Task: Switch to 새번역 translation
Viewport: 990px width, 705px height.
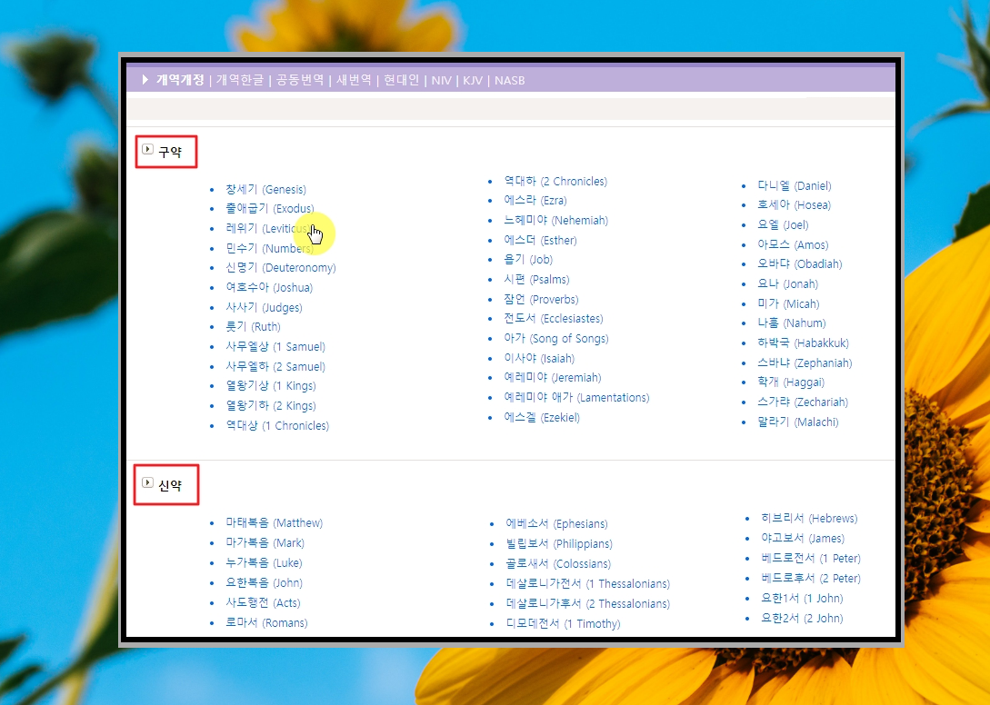Action: [x=354, y=80]
